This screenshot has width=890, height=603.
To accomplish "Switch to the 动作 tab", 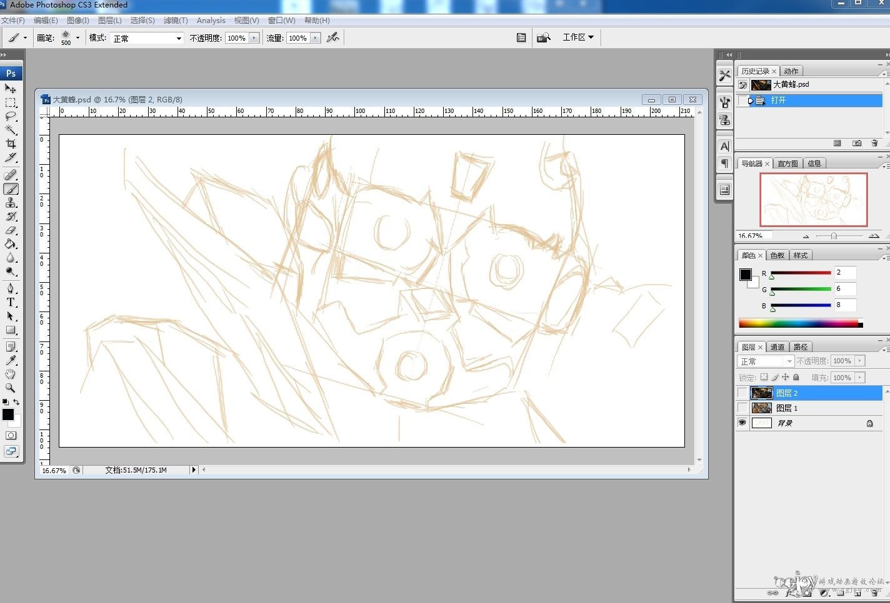I will click(x=791, y=71).
